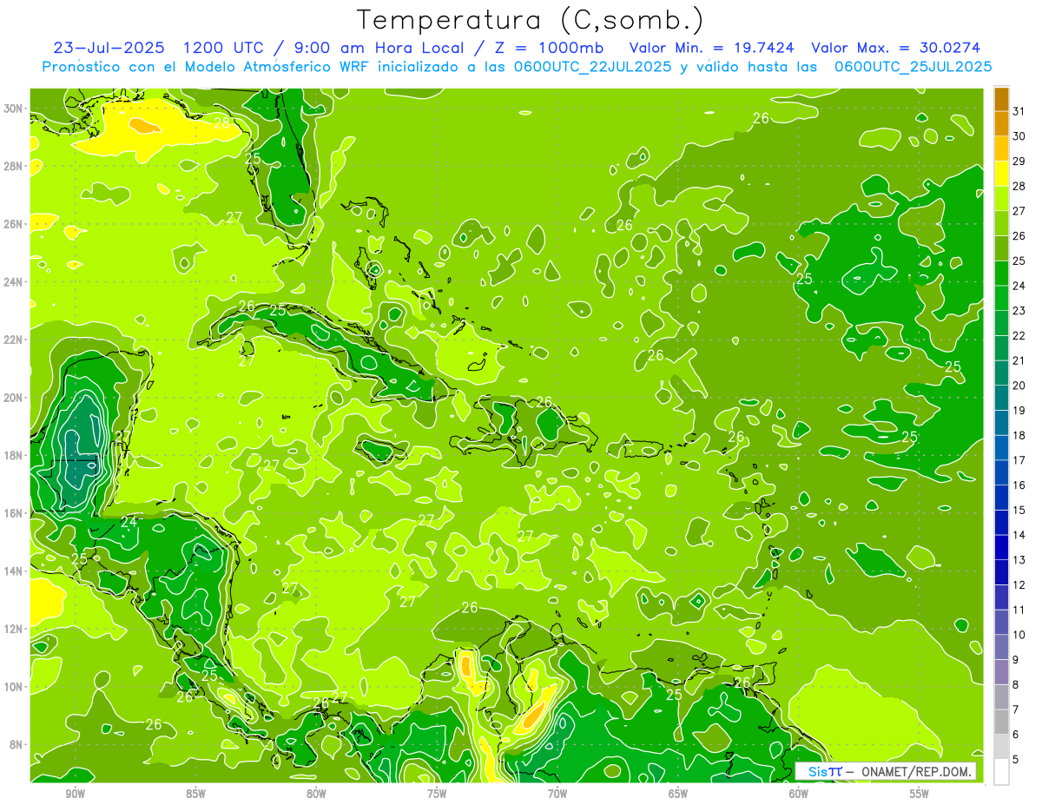Pick the yellow colorbar swatch between 28 and 29
The height and width of the screenshot is (805, 1042).
pos(1001,174)
